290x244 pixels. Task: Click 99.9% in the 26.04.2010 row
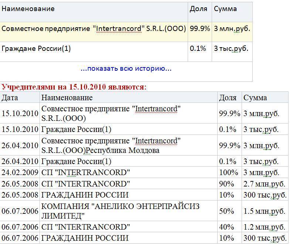tap(229, 146)
